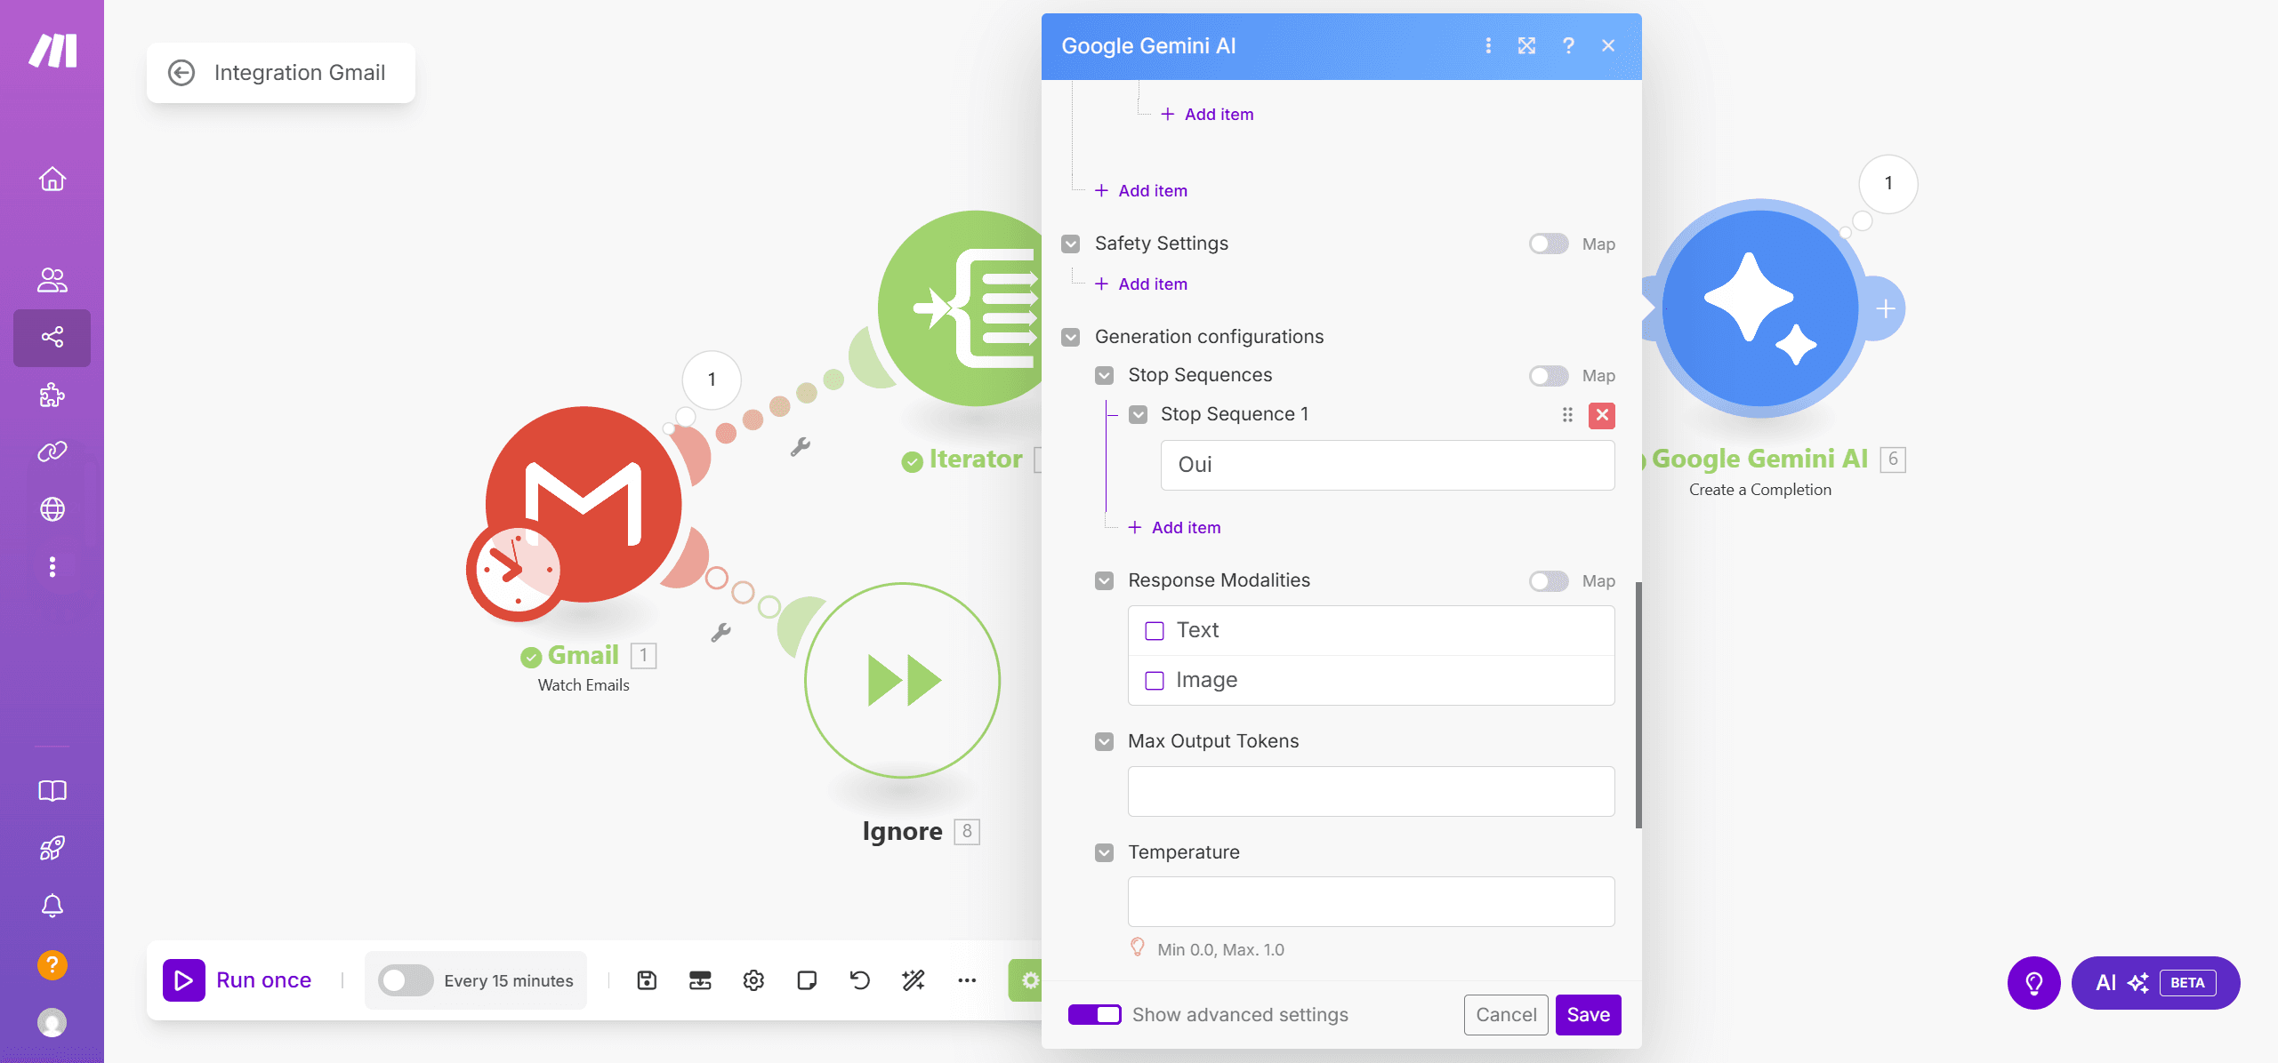Screen dimensions: 2278x1063
Task: Check the Text response modality checkbox
Action: coord(1155,631)
